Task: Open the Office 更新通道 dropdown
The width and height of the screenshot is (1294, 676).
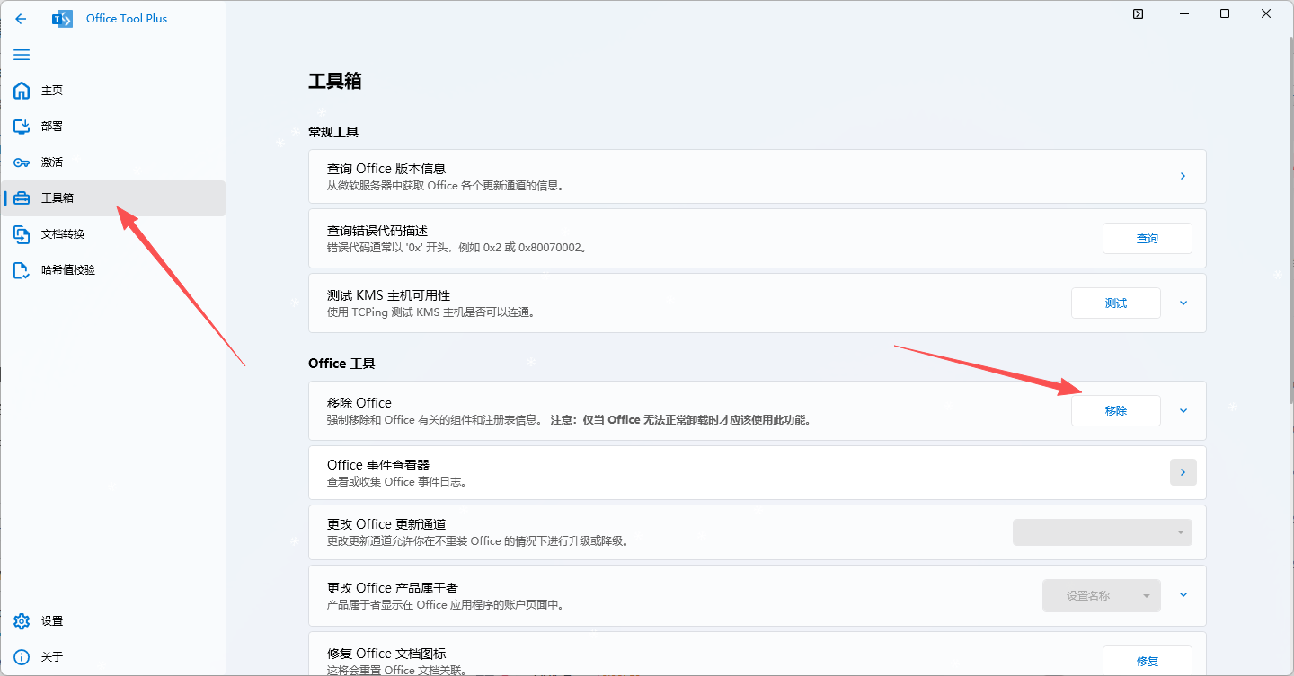Action: pos(1102,531)
